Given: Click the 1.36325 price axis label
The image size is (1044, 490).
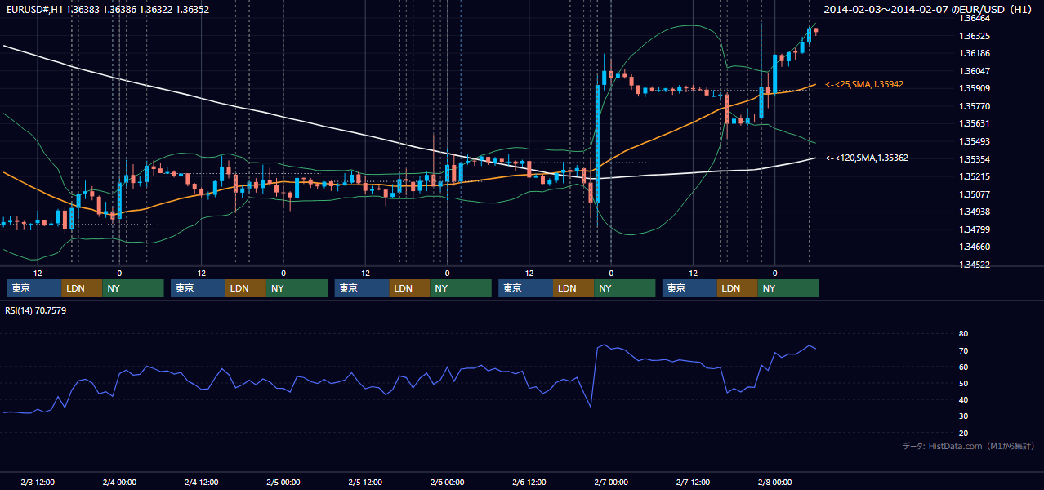Looking at the screenshot, I should pyautogui.click(x=974, y=36).
